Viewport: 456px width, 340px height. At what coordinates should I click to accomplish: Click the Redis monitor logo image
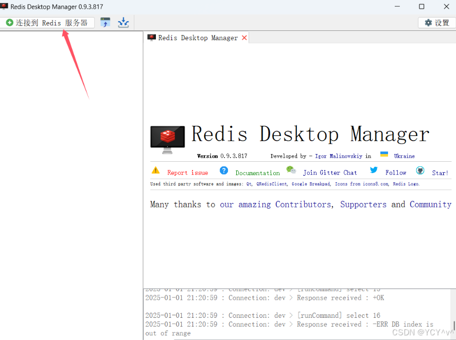pos(167,140)
